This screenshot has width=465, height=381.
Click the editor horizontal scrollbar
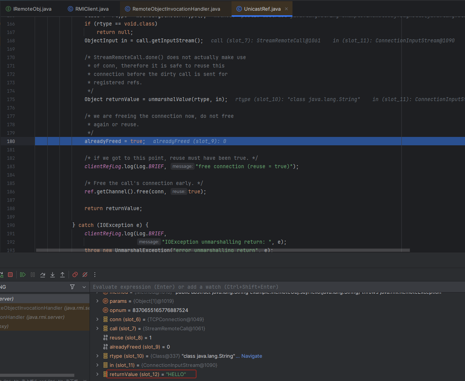[x=223, y=250]
